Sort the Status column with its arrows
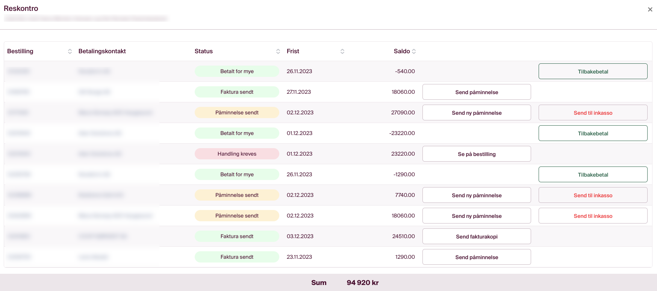 [278, 51]
